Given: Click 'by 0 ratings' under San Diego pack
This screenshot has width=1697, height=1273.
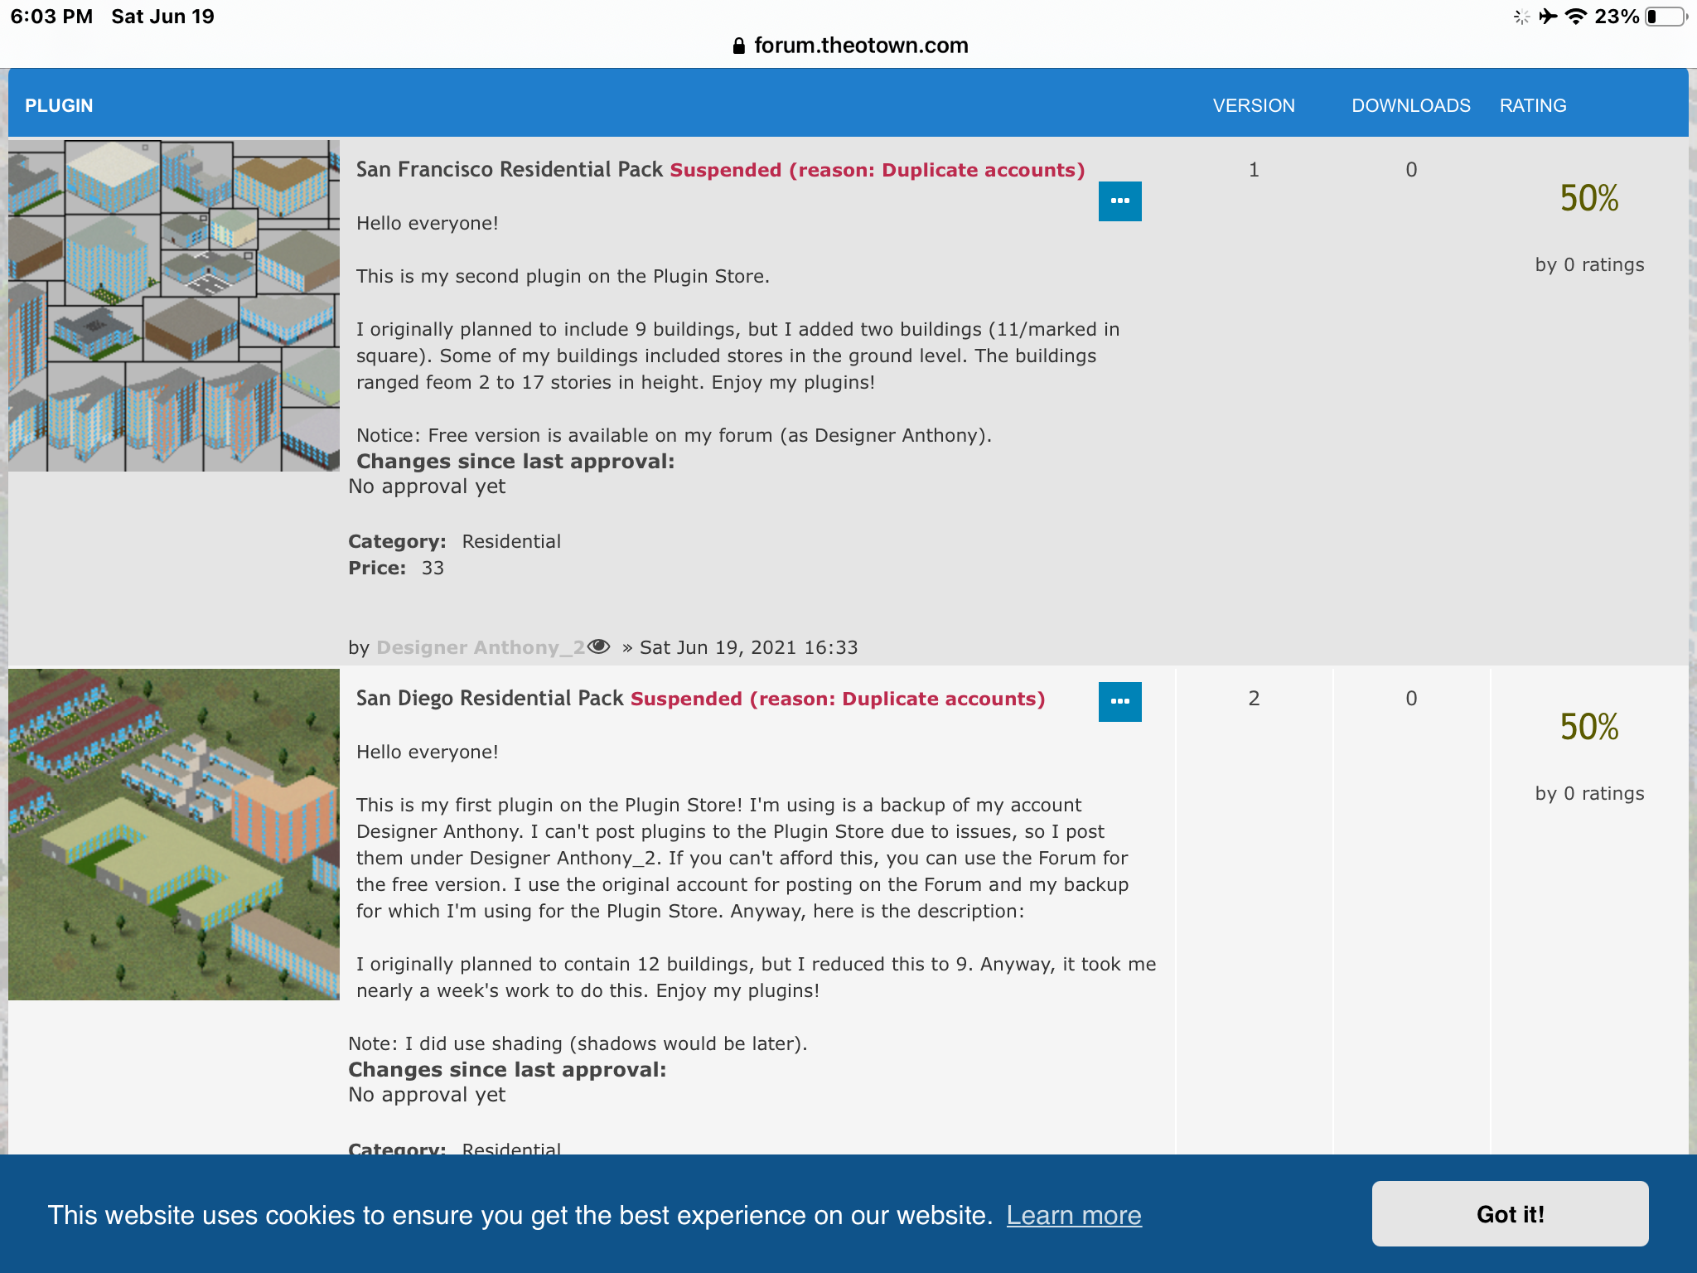Looking at the screenshot, I should coord(1589,793).
